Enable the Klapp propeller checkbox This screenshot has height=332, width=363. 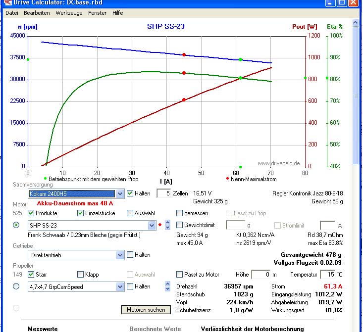click(80, 274)
